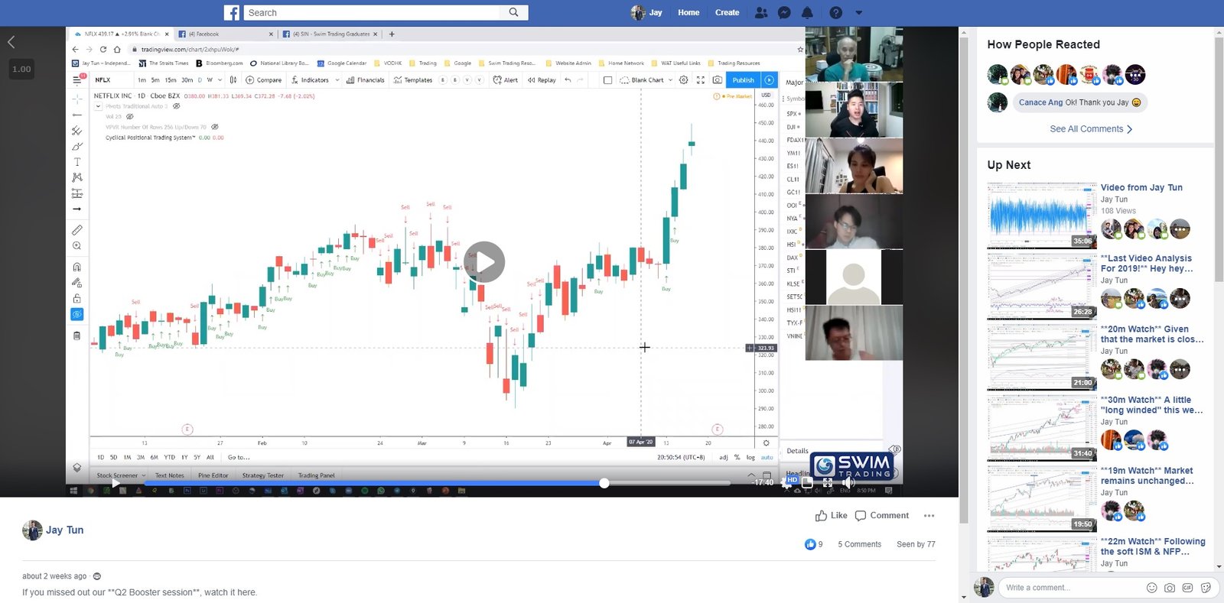Screen dimensions: 1224x603
Task: Go back with the left chevron arrow
Action: pos(11,43)
